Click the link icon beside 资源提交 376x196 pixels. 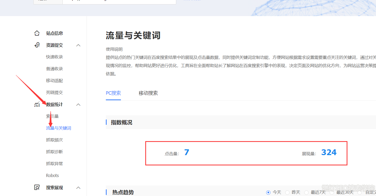(x=37, y=45)
